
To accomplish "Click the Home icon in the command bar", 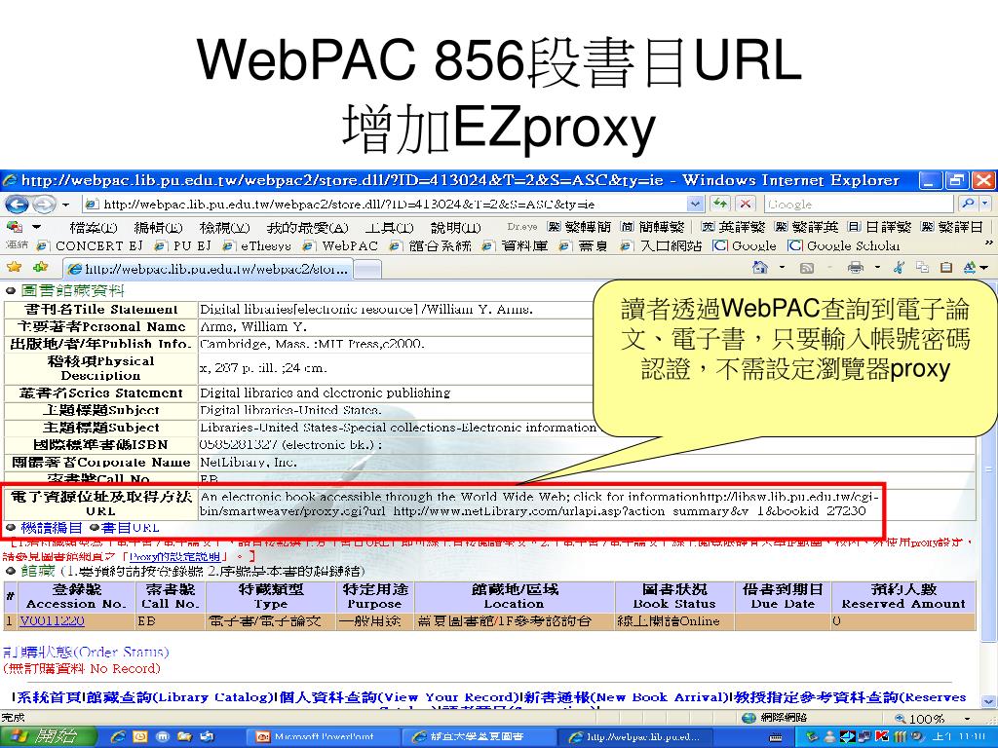I will click(759, 268).
